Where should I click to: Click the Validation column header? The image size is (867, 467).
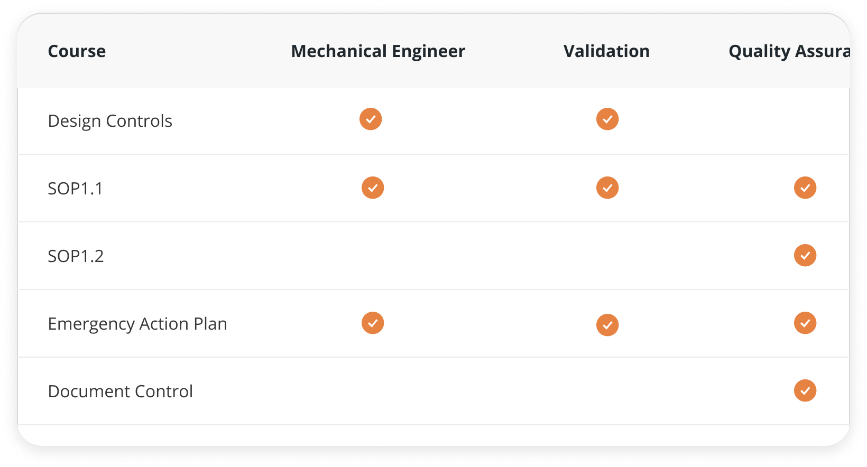tap(606, 51)
